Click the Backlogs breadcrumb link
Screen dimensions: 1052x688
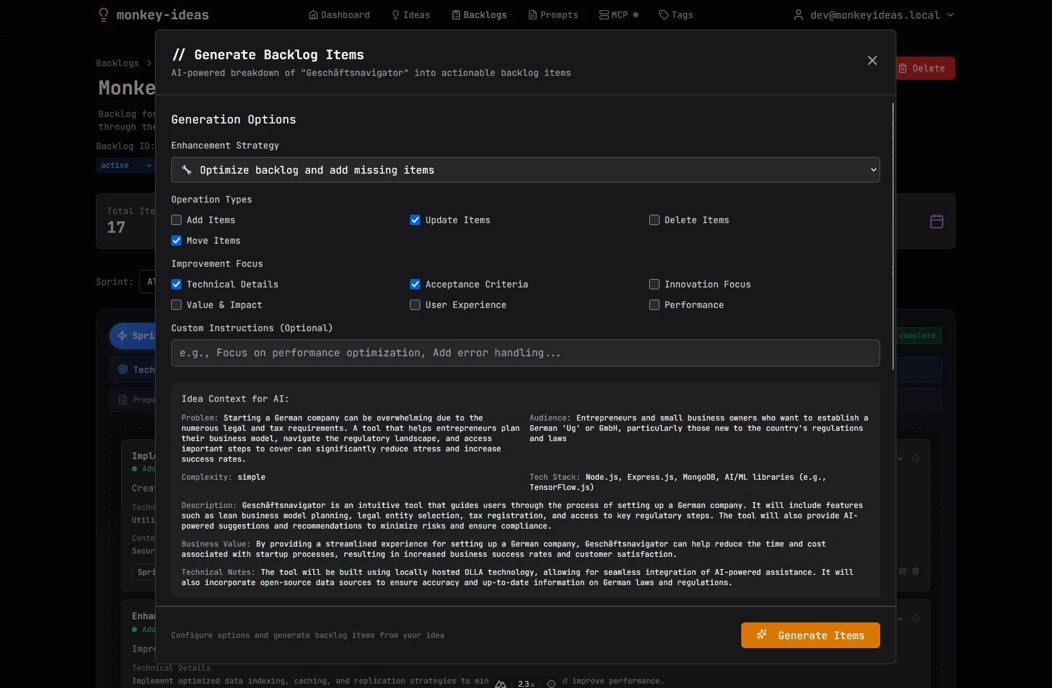pyautogui.click(x=117, y=63)
